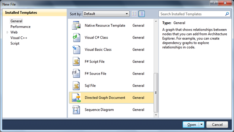Select Sequence Diagram item text

coord(99,110)
